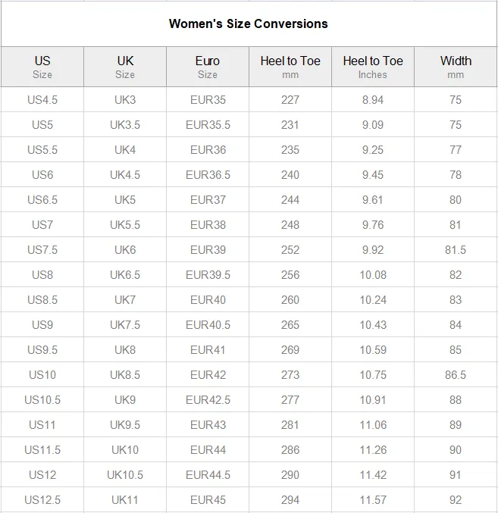Select the 86.5 width value

point(456,374)
